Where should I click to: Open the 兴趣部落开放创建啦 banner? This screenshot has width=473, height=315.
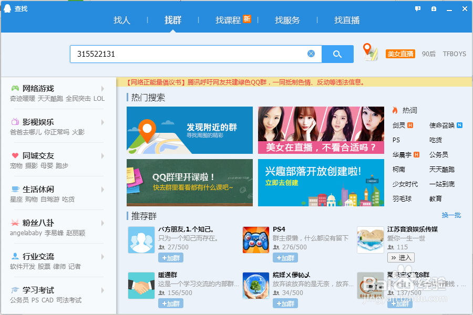pos(321,183)
